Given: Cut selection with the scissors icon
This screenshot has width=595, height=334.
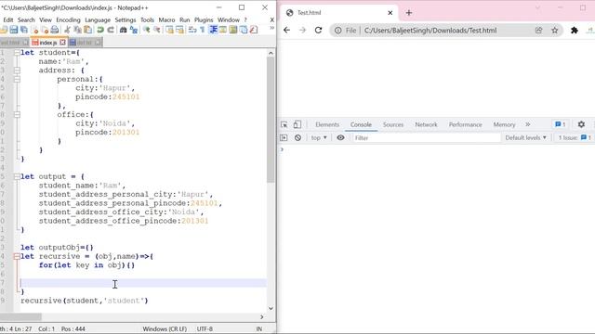Looking at the screenshot, I should point(67,30).
